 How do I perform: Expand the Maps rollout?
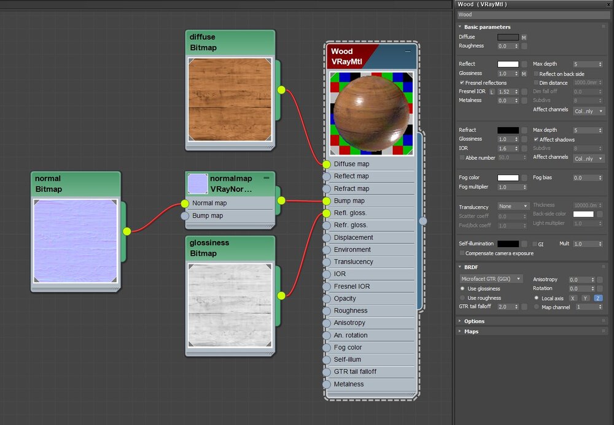click(472, 331)
